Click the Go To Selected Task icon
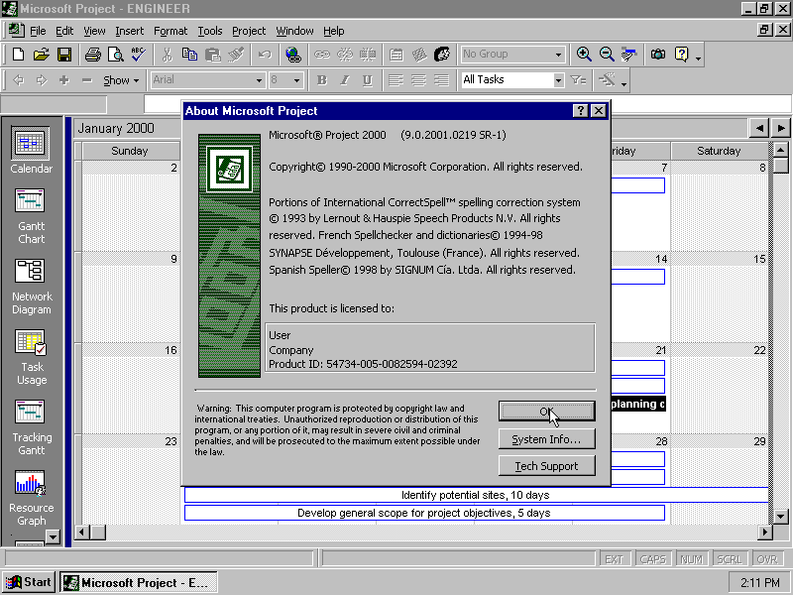This screenshot has height=595, width=793. pyautogui.click(x=629, y=55)
